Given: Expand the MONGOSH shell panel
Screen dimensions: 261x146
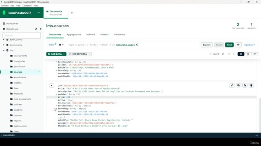Looking at the screenshot, I should (x=257, y=135).
